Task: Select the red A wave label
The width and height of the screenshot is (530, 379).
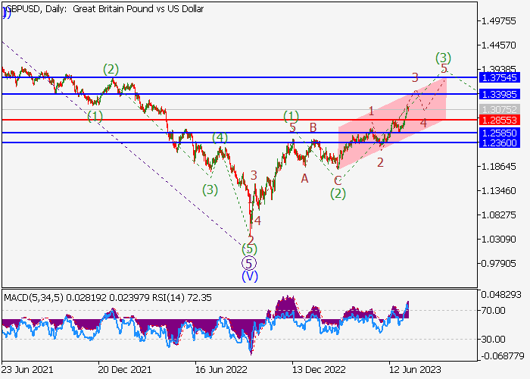Action: (x=304, y=178)
